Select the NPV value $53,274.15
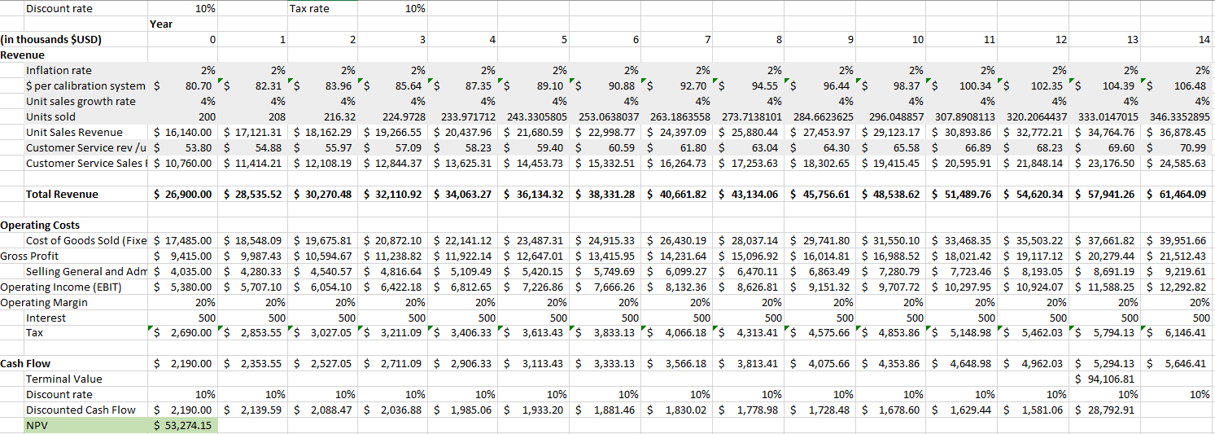 point(184,425)
